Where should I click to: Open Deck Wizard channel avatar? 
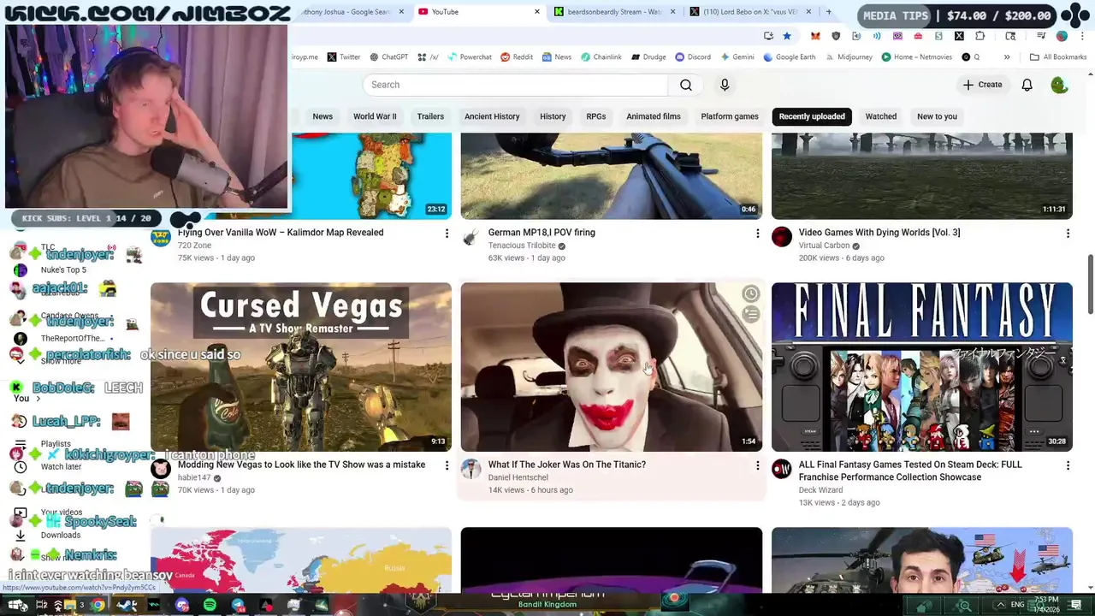pyautogui.click(x=782, y=469)
